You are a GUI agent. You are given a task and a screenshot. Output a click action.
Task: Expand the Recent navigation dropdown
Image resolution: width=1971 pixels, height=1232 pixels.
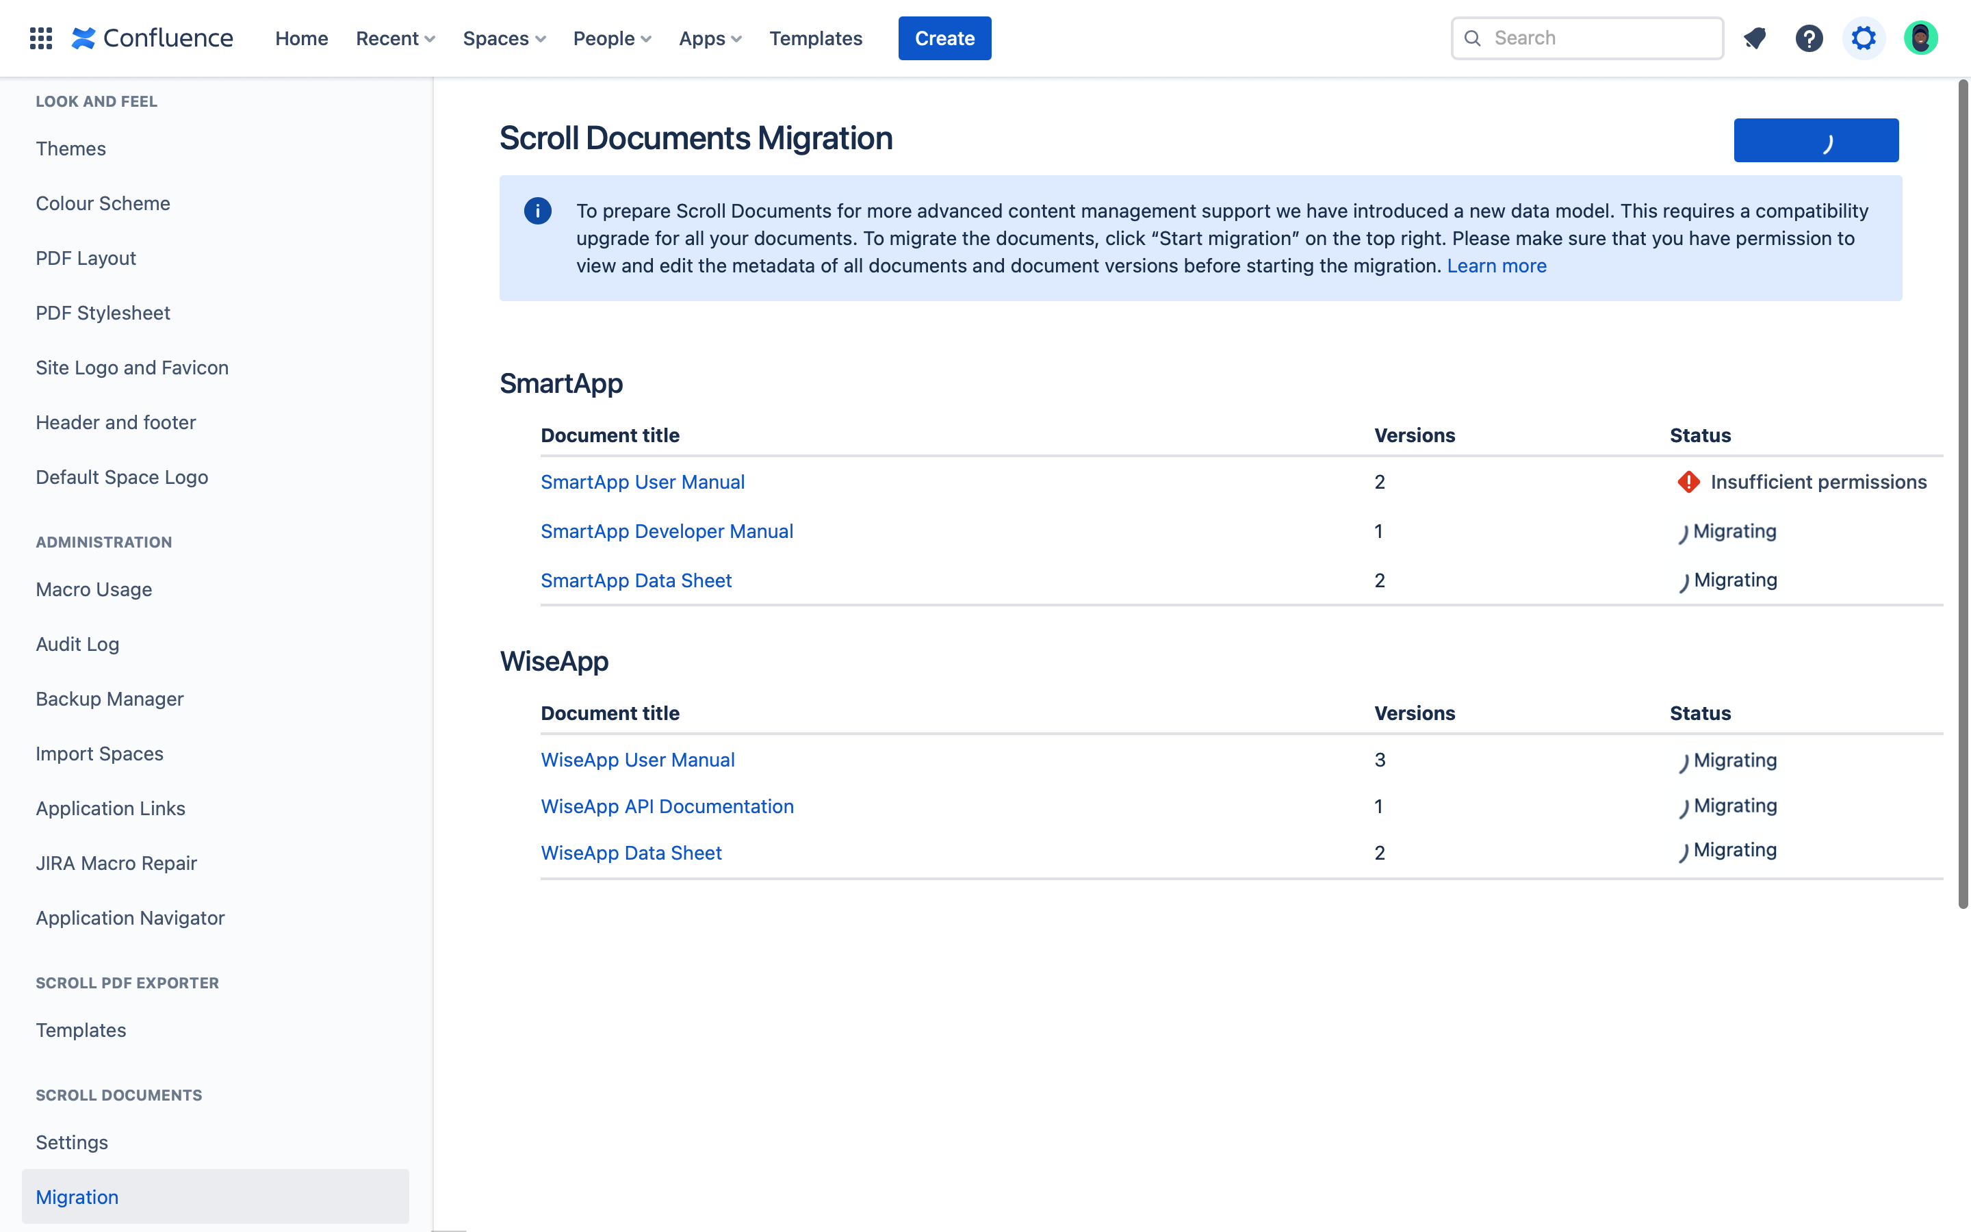pos(394,38)
